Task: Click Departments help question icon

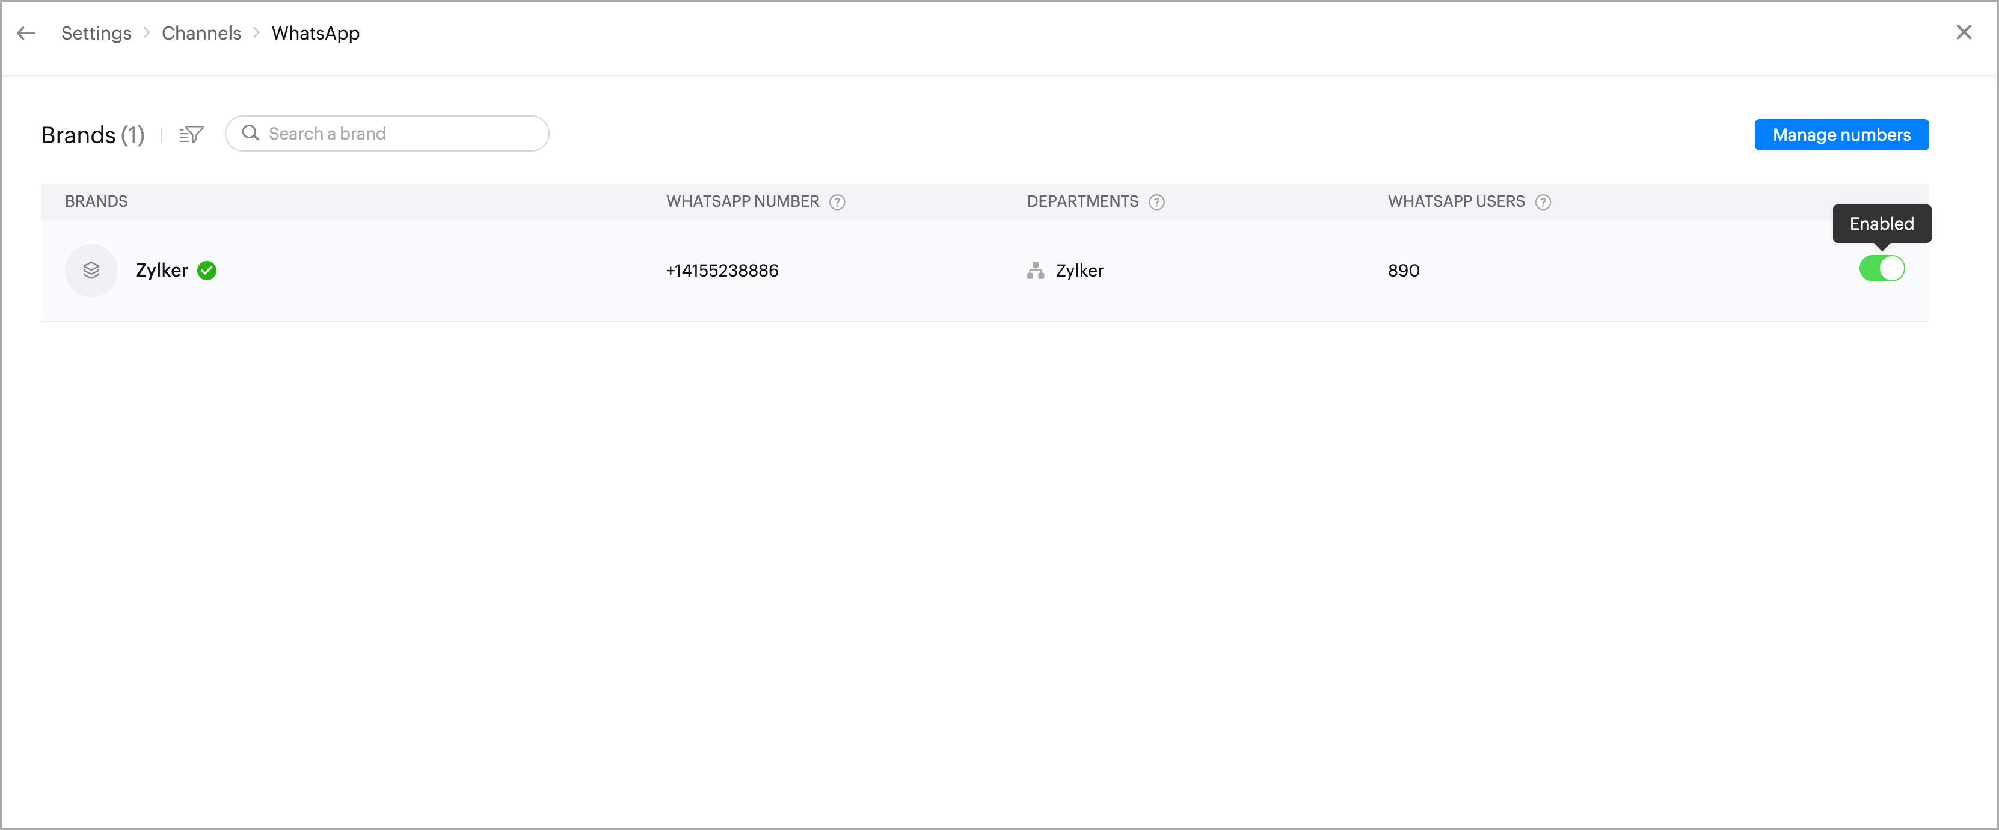Action: coord(1156,203)
